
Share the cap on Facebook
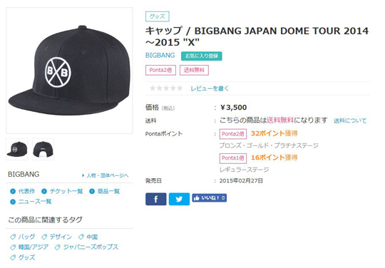(155, 199)
